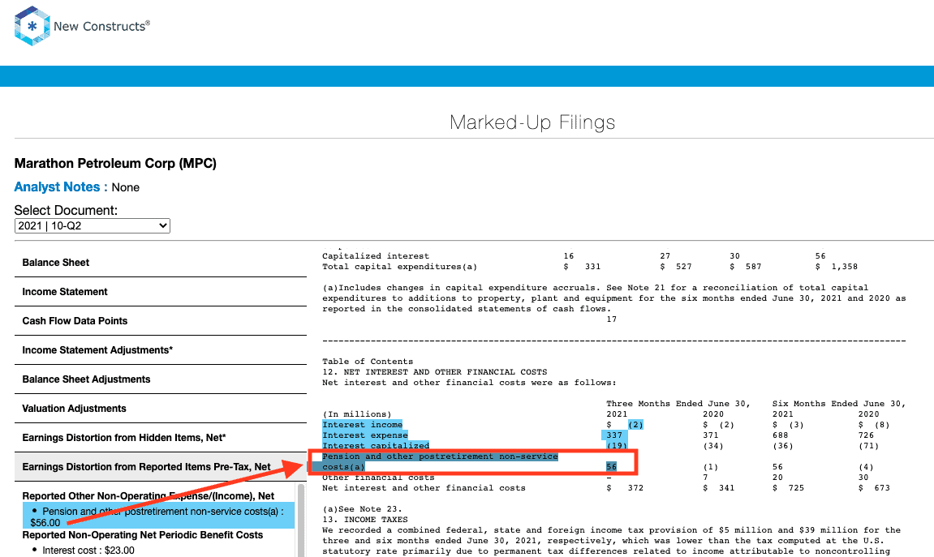Viewport: 934px width, 557px height.
Task: Click the highlighted (19) interest capitalized value
Action: click(x=617, y=446)
